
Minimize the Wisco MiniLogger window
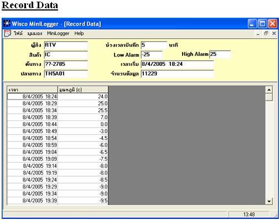[x=252, y=24]
